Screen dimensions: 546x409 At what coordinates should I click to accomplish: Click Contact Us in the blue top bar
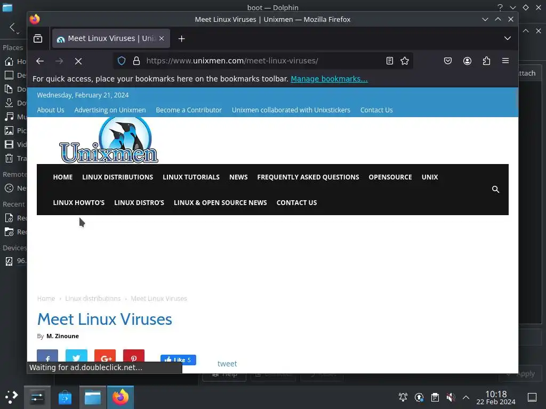[376, 110]
